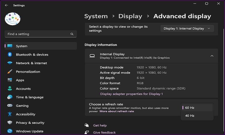Click the 'Choose a refresh rate' label
The image size is (225, 135).
[106, 104]
